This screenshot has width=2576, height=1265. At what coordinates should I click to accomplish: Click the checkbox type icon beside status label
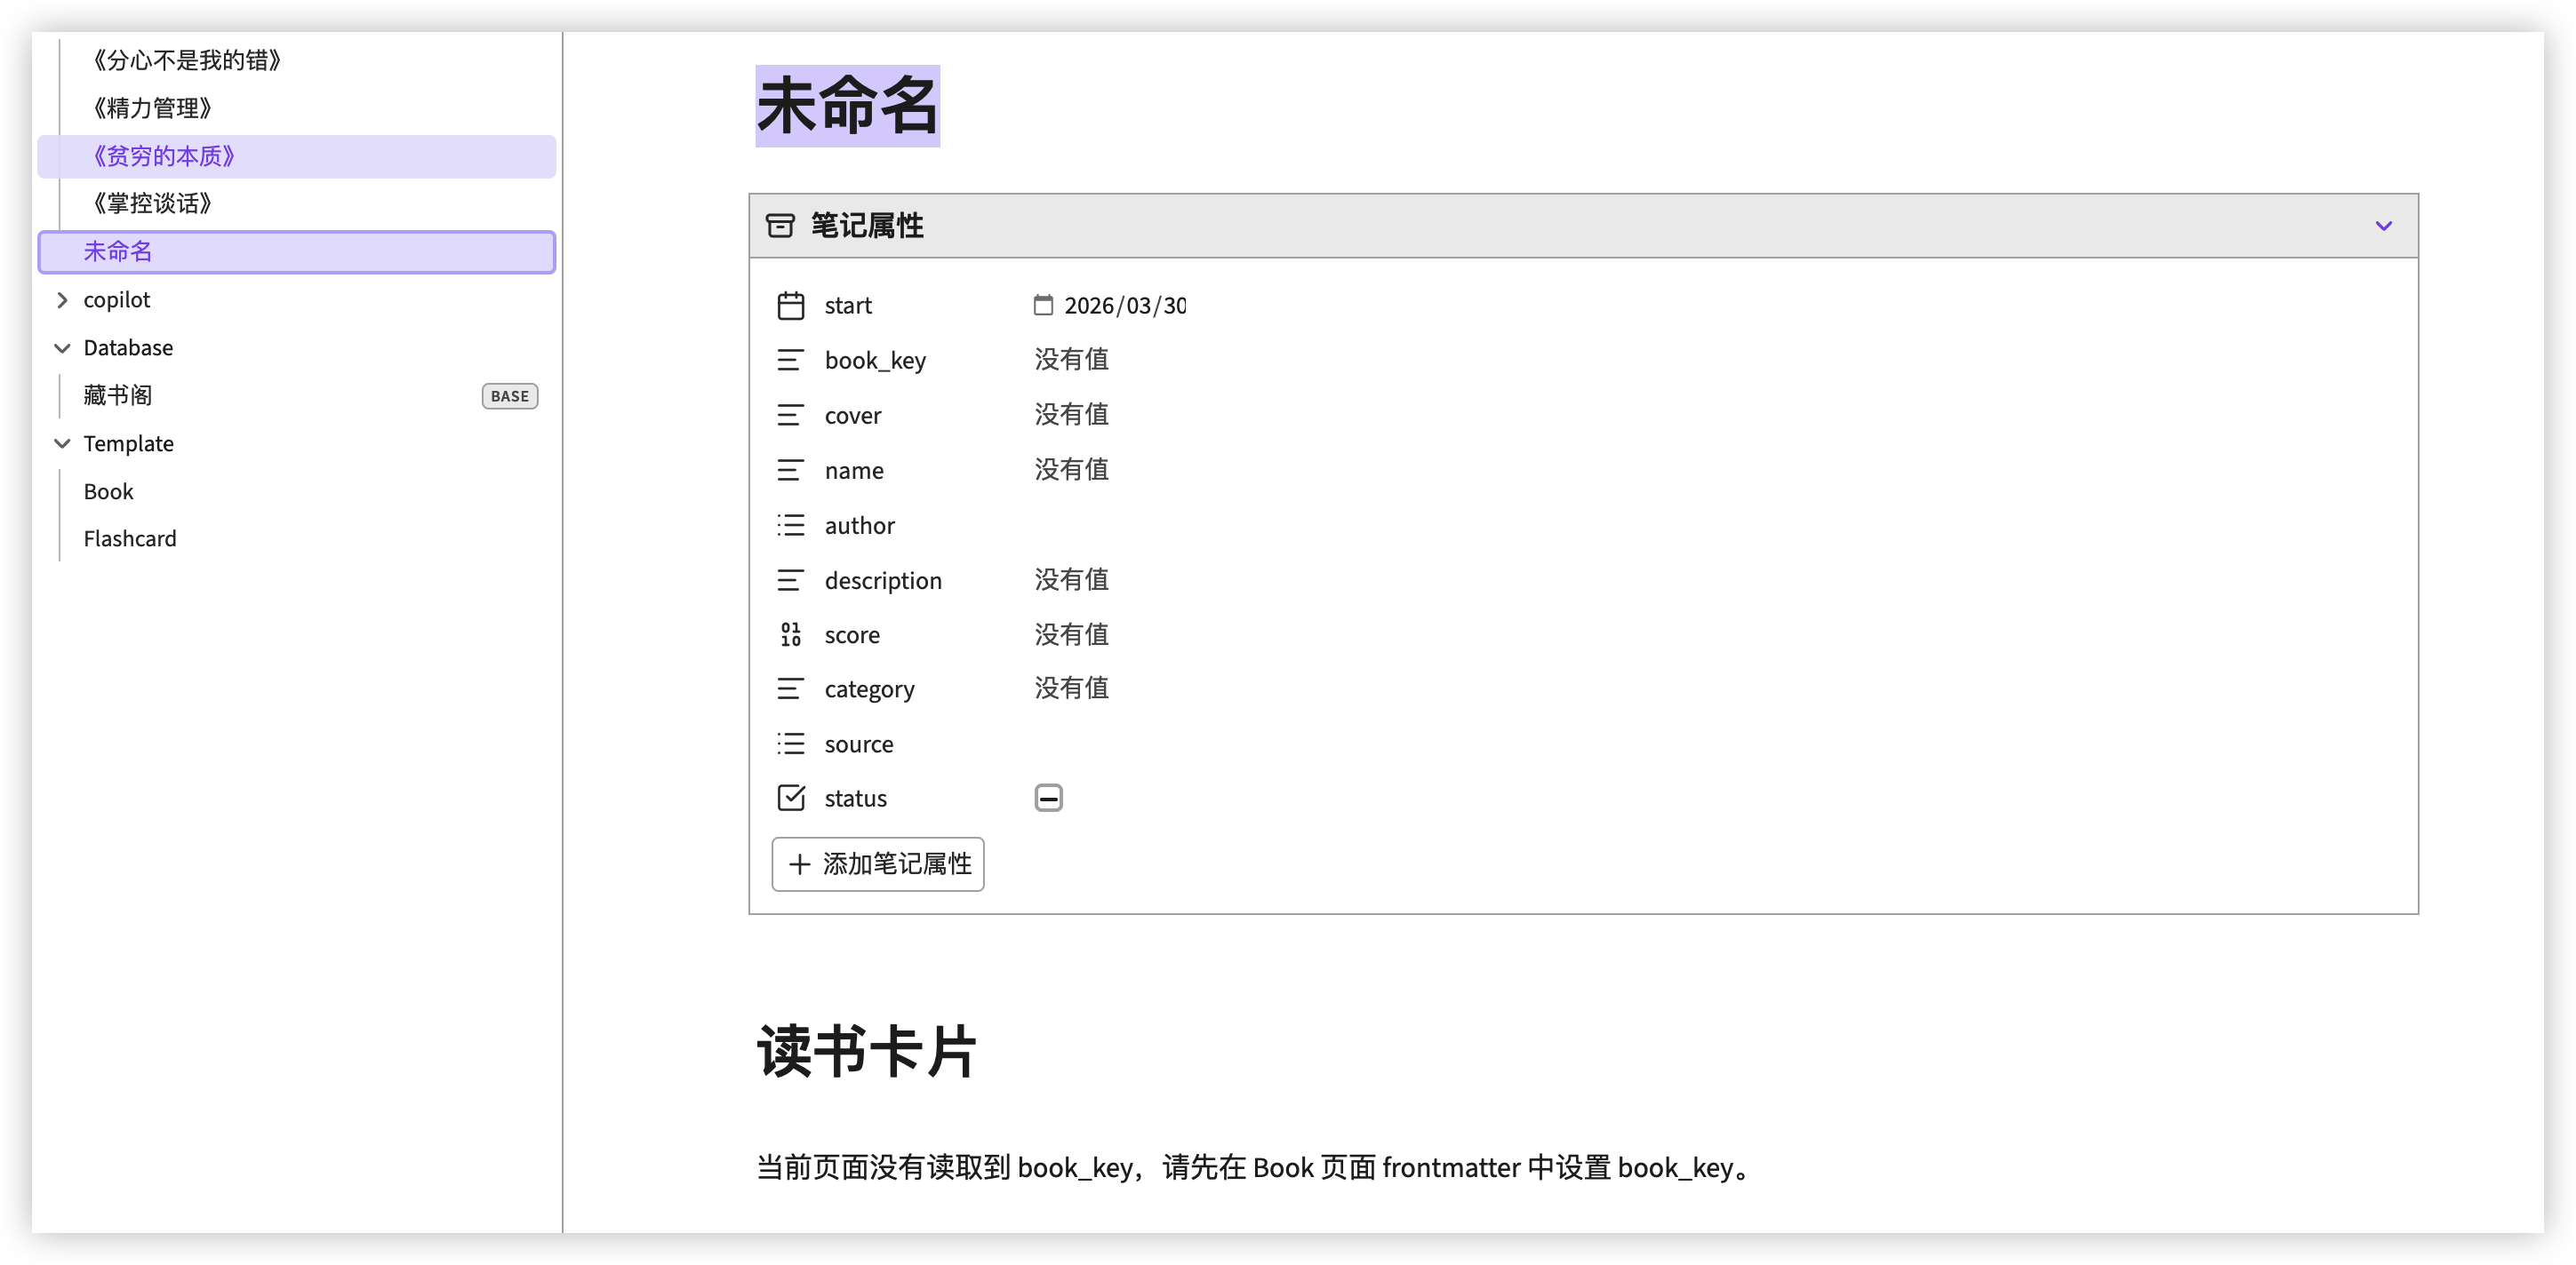(x=790, y=799)
